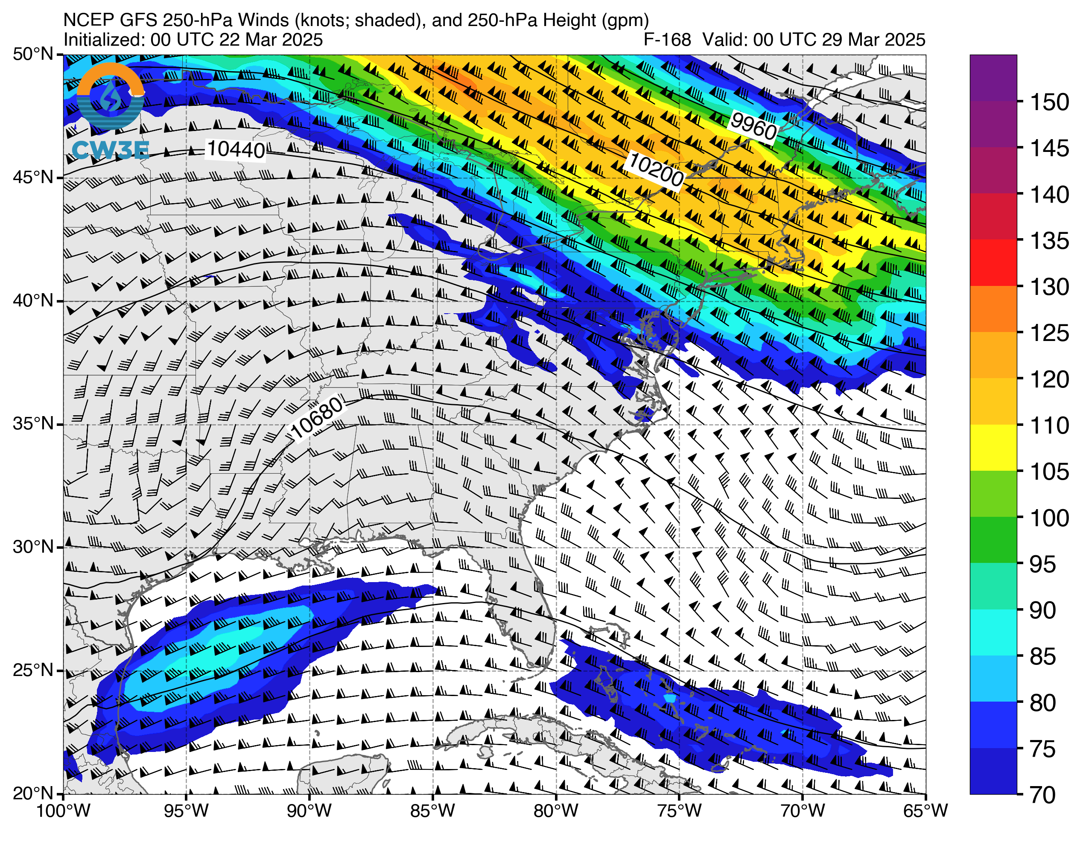The height and width of the screenshot is (842, 1083).
Task: Click the 20°N latitude label
Action: 33,793
